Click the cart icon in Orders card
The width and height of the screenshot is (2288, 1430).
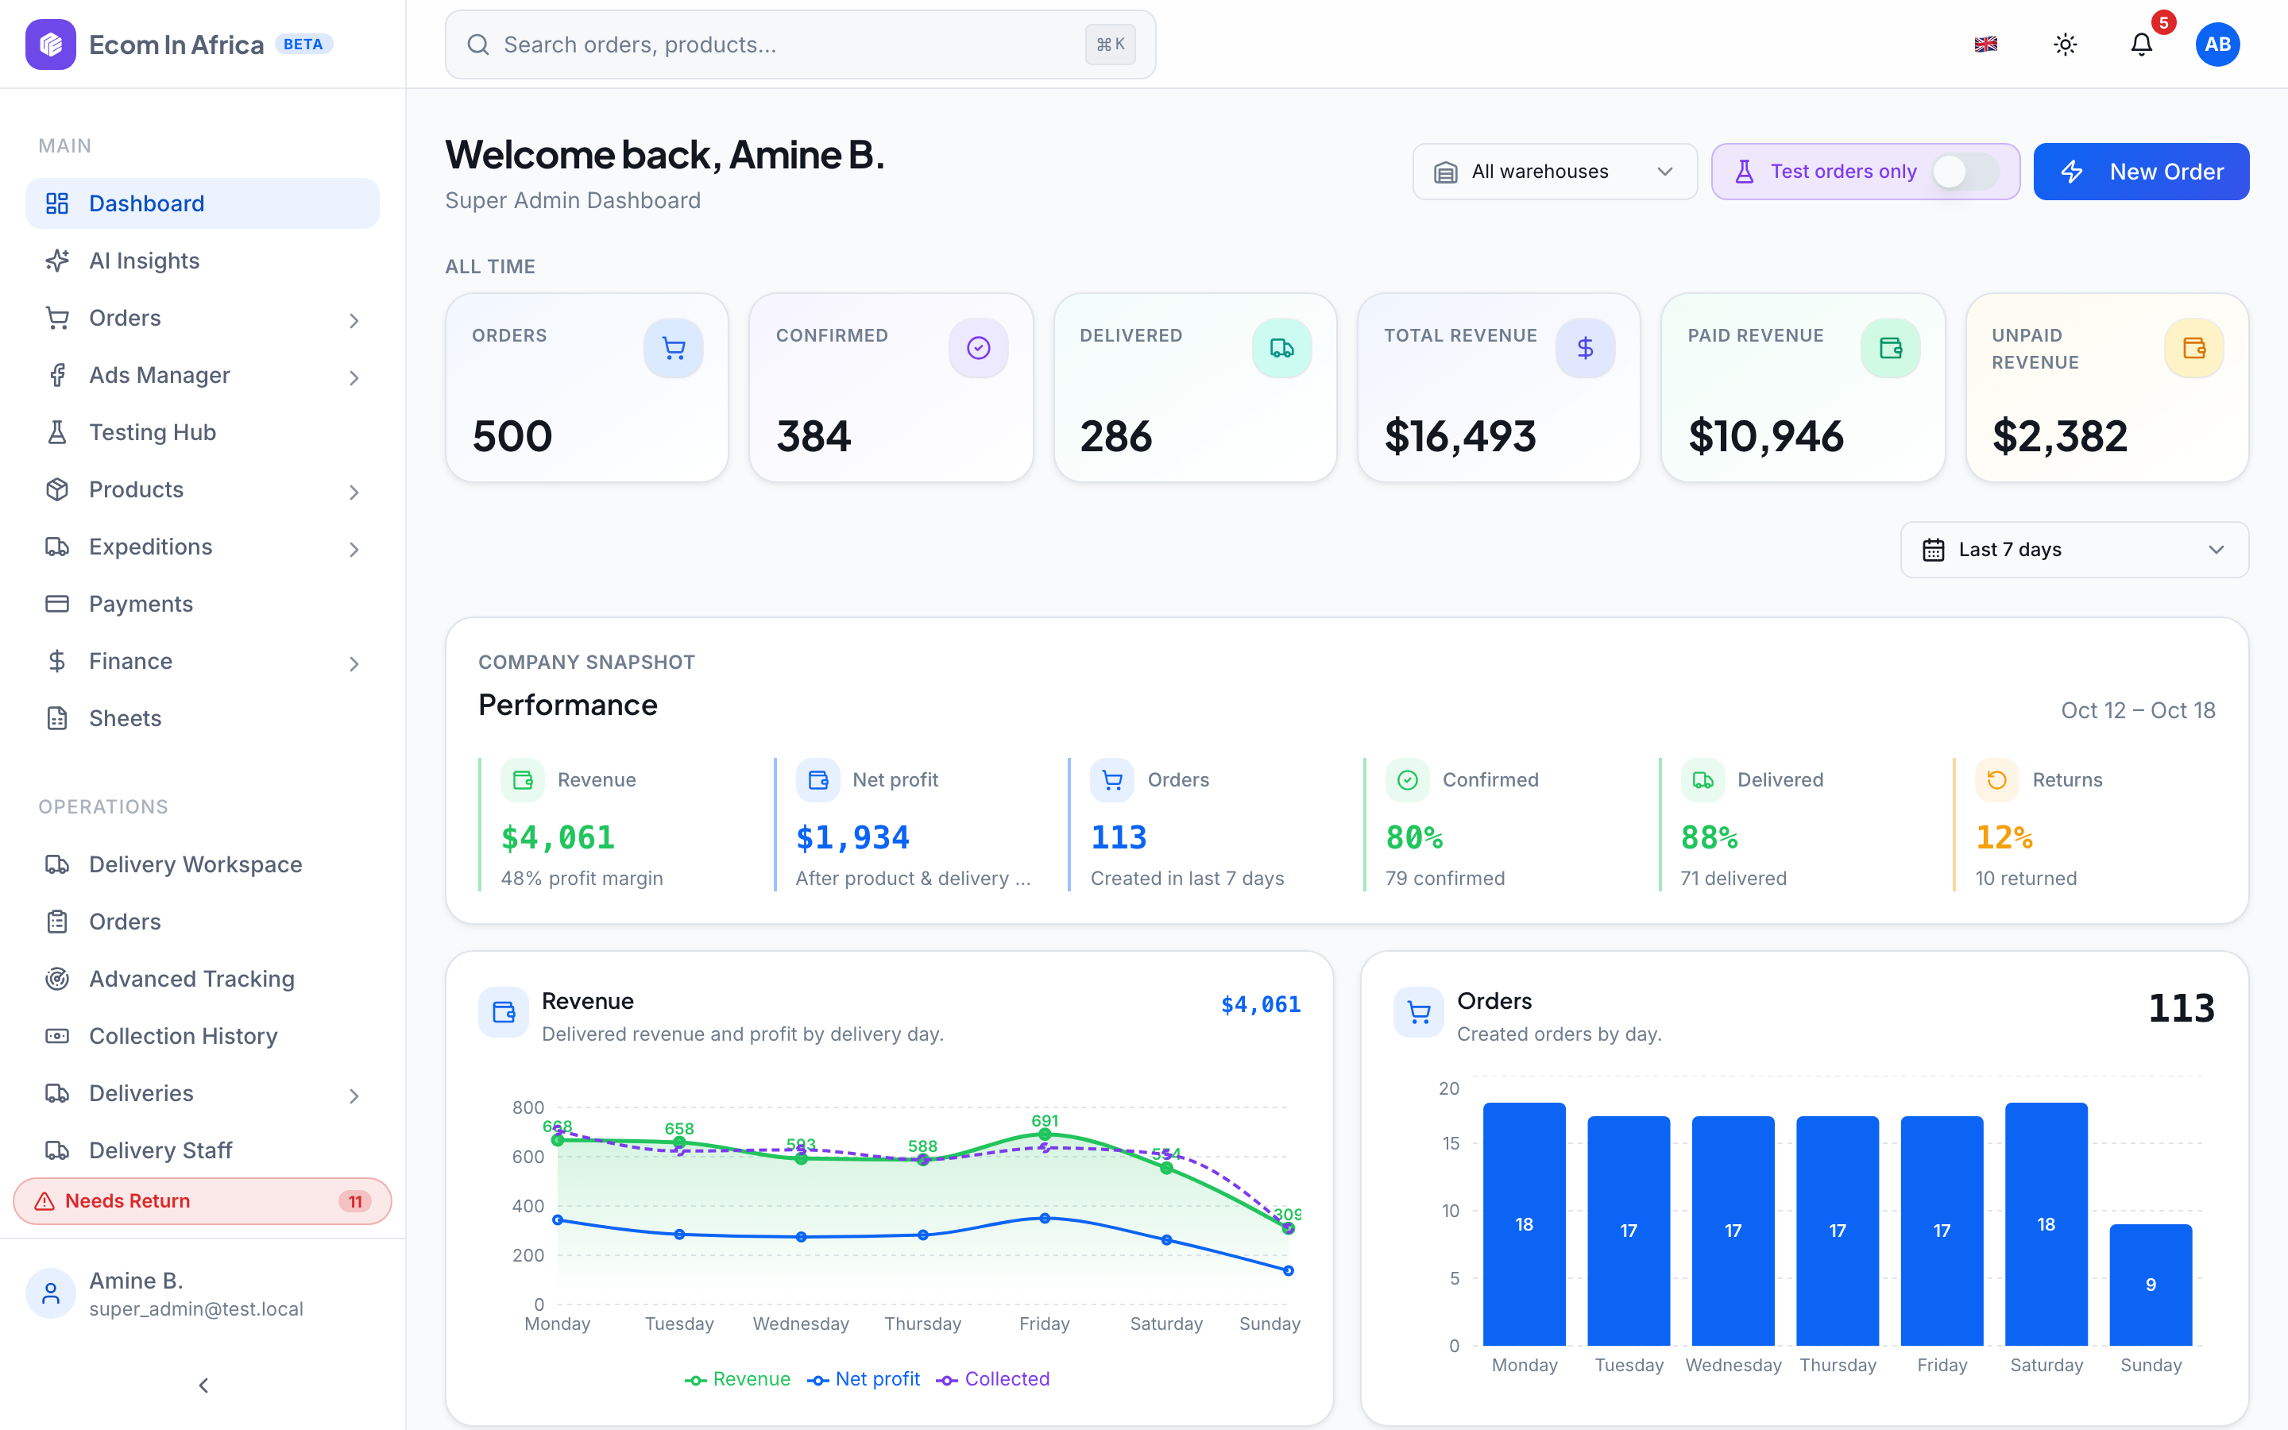coord(673,348)
